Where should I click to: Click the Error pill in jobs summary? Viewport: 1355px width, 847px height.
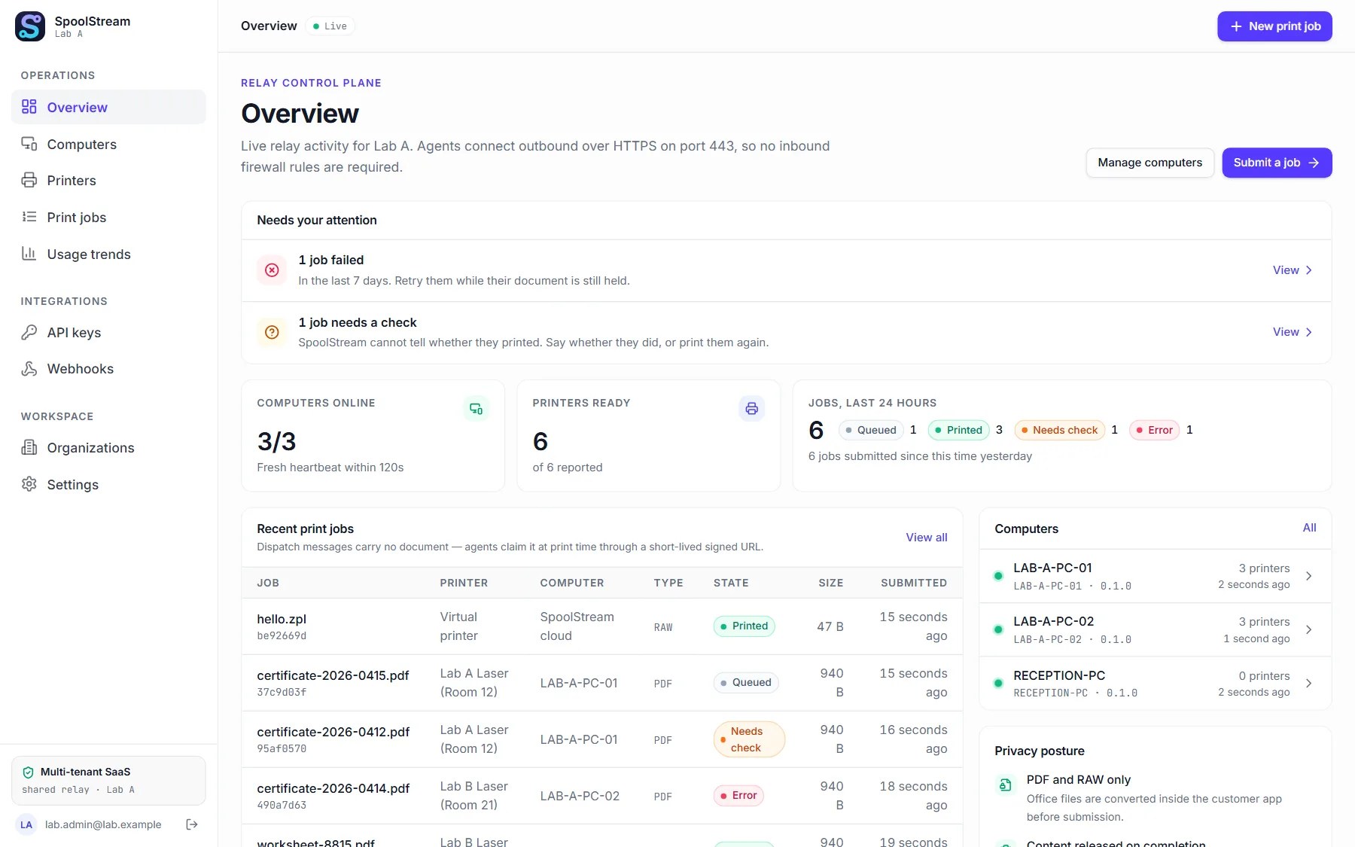click(1154, 430)
